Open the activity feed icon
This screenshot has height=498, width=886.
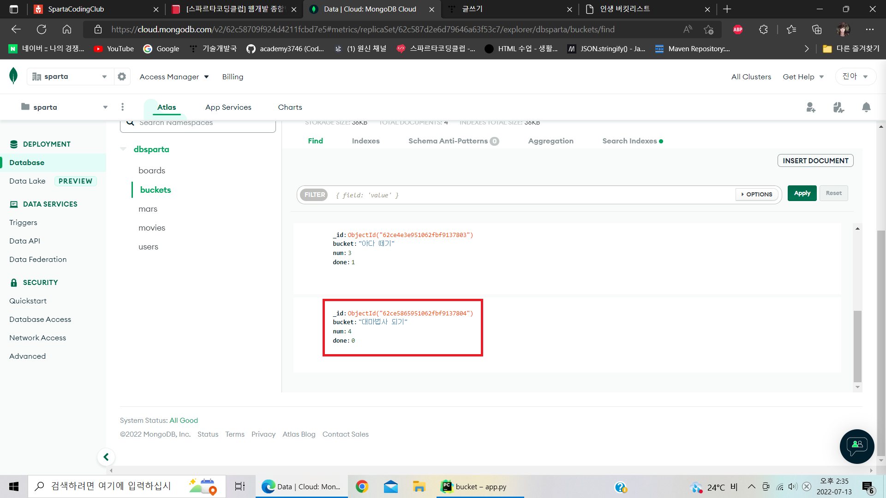(x=838, y=107)
